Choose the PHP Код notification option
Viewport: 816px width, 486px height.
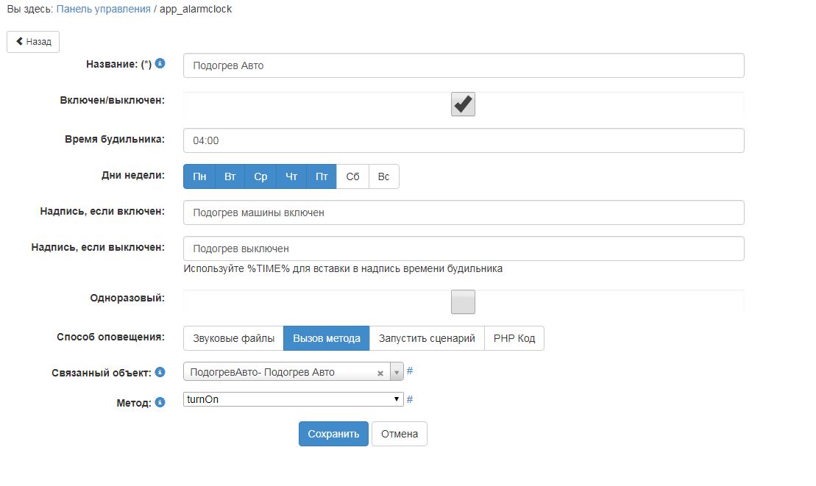514,338
